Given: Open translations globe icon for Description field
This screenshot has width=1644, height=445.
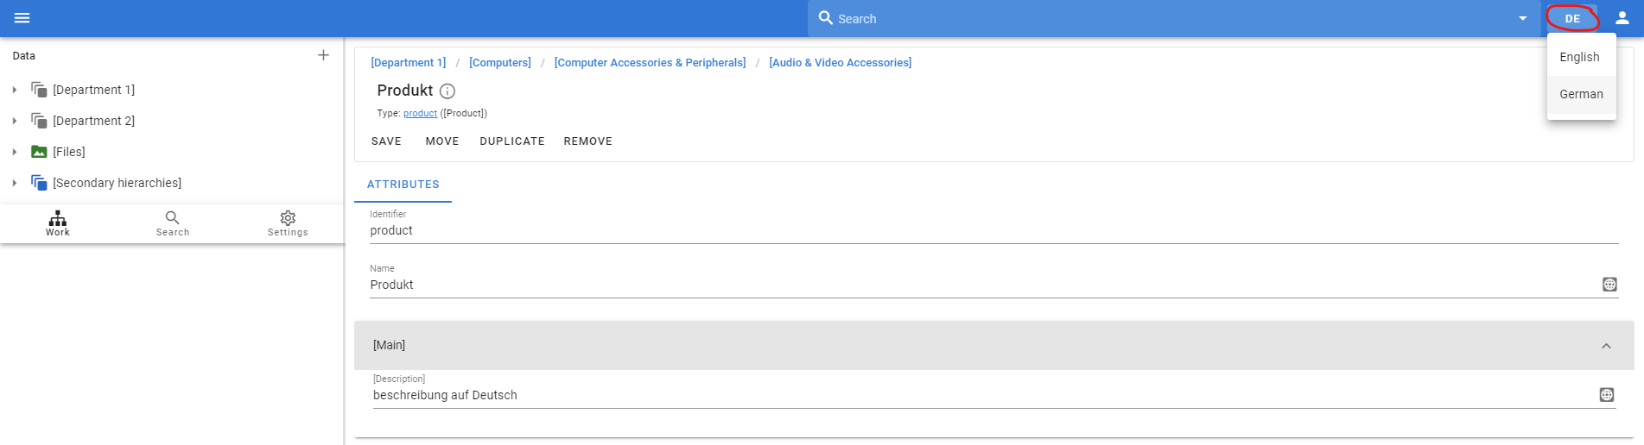Looking at the screenshot, I should 1607,395.
